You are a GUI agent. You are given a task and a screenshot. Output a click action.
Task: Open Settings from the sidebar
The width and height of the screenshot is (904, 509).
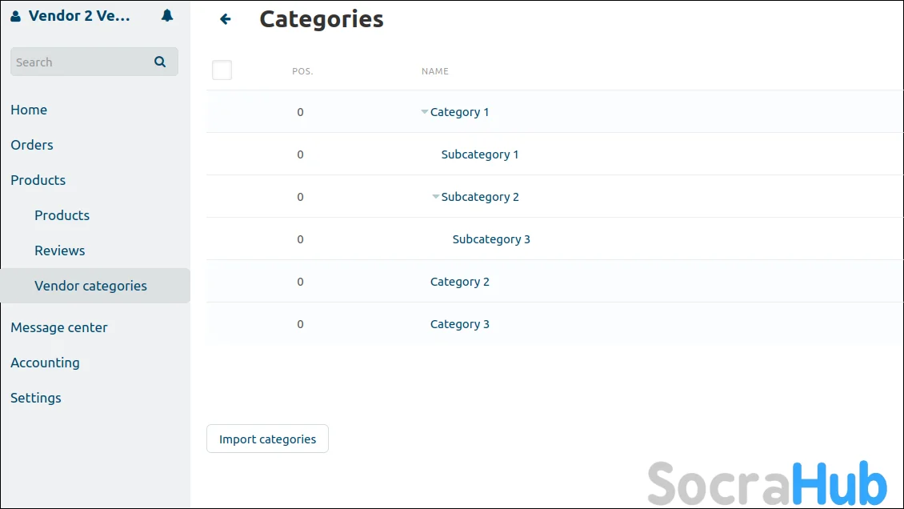tap(36, 398)
